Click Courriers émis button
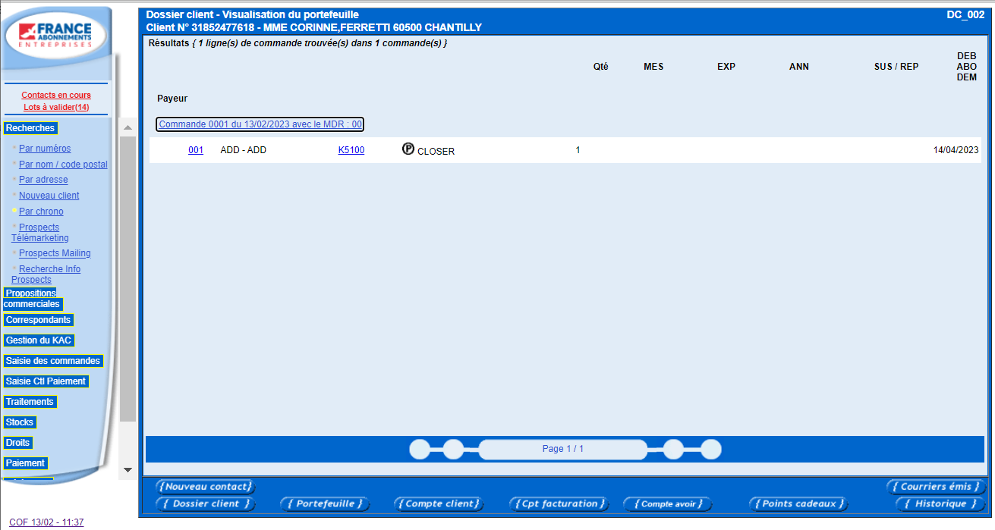The image size is (995, 530). pos(937,487)
